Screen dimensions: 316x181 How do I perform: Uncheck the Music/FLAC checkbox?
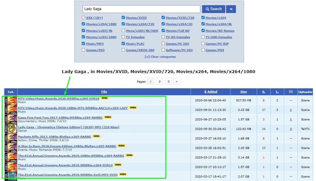click(x=123, y=43)
